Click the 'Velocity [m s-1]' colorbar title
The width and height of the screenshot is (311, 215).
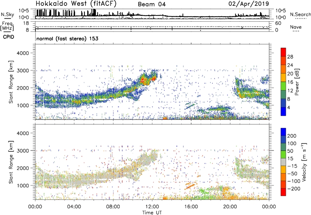pyautogui.click(x=304, y=162)
